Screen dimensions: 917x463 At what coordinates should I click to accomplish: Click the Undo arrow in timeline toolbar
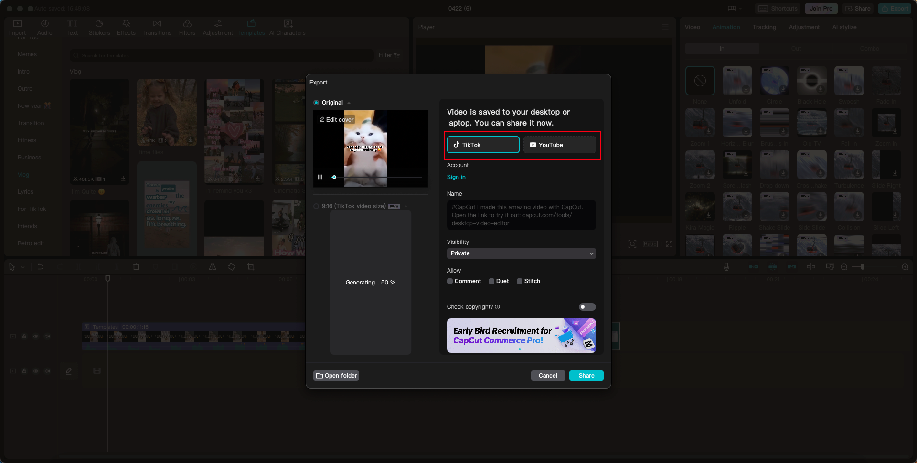pyautogui.click(x=41, y=267)
